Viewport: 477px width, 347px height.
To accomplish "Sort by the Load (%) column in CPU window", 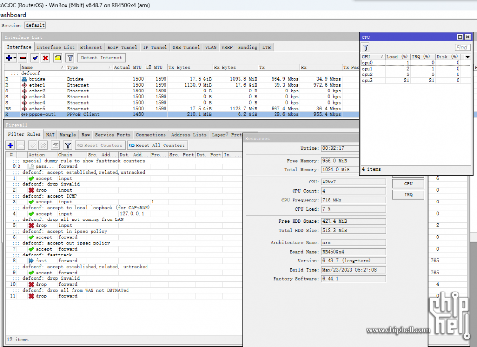I will coord(397,57).
